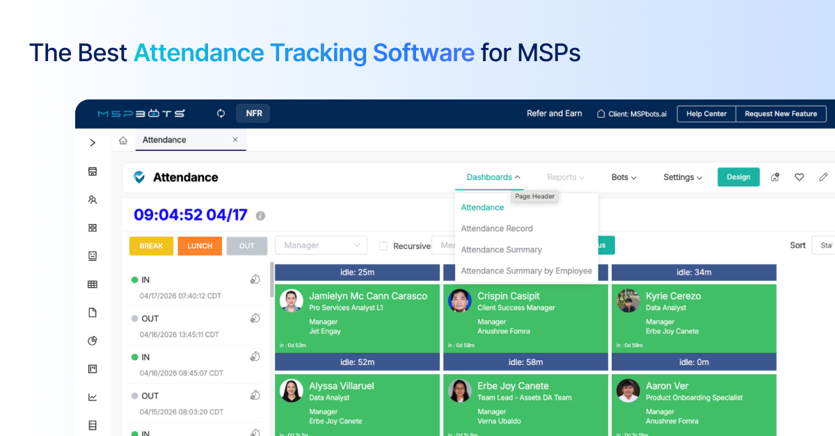Click the teal Design button

[738, 177]
